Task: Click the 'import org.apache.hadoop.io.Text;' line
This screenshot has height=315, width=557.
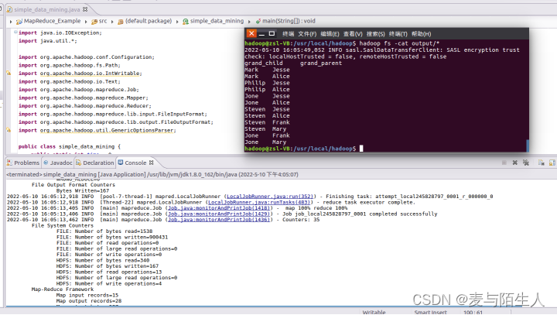Action: pos(70,81)
